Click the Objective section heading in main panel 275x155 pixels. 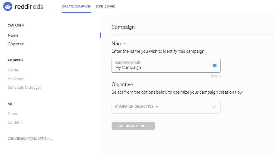(122, 84)
